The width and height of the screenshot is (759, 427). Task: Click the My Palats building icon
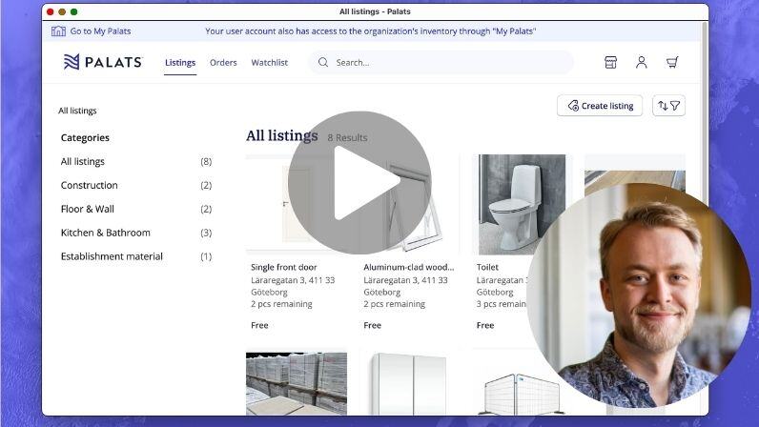[x=58, y=31]
